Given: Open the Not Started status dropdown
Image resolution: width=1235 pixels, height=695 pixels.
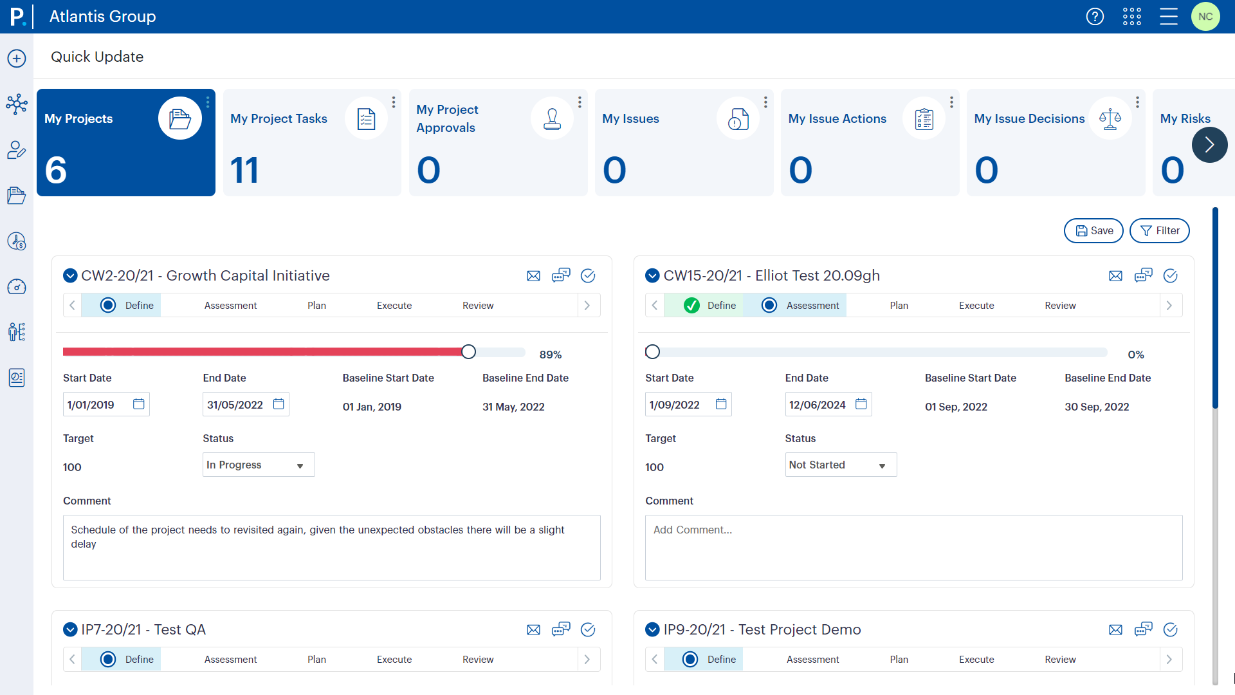Looking at the screenshot, I should tap(841, 465).
